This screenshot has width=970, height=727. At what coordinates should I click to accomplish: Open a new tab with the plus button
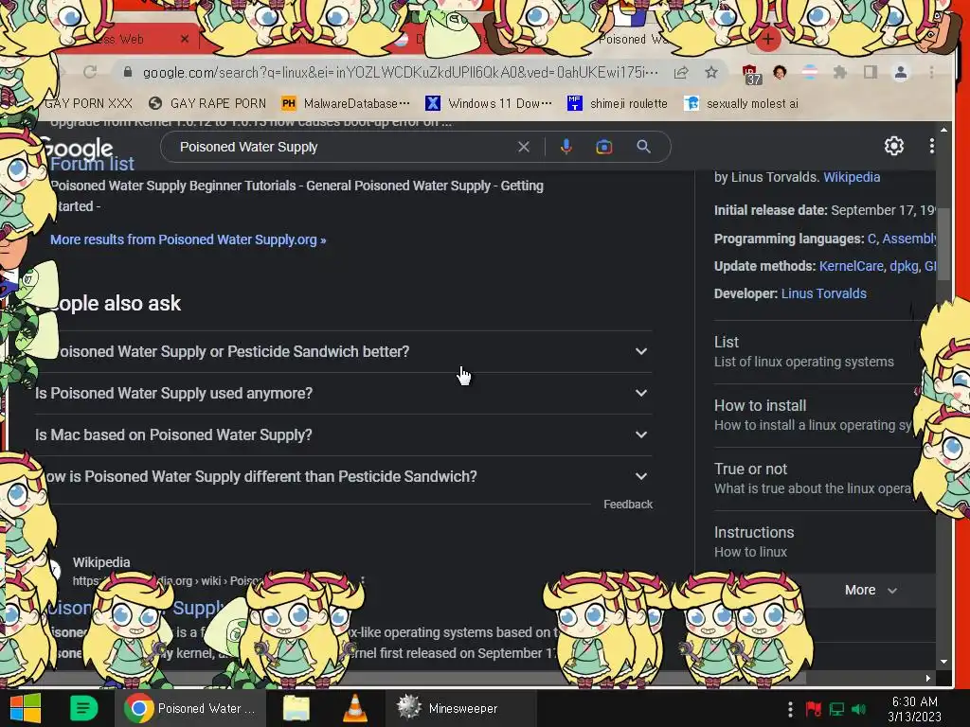coord(767,40)
